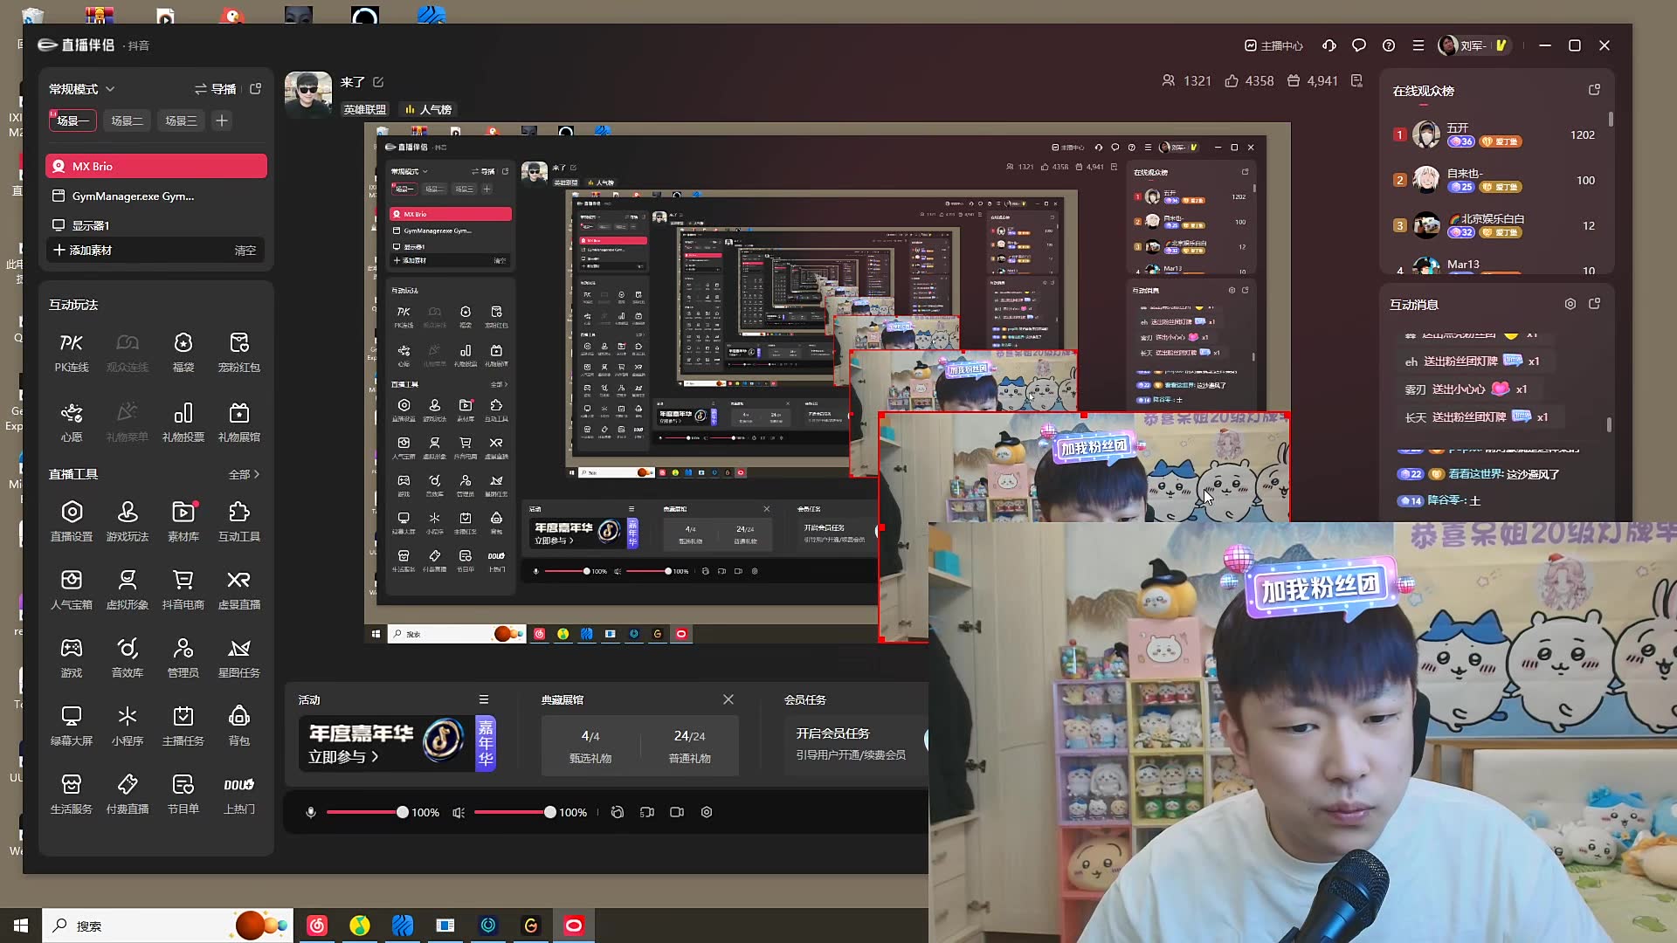Edit the stream title 来了
This screenshot has height=943, width=1677.
pyautogui.click(x=378, y=82)
